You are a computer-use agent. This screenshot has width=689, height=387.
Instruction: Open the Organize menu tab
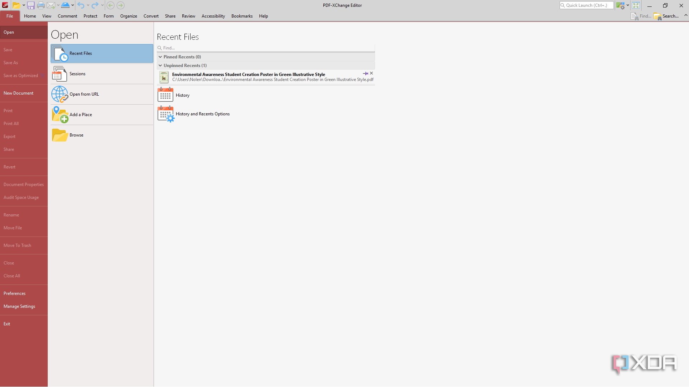pyautogui.click(x=128, y=16)
